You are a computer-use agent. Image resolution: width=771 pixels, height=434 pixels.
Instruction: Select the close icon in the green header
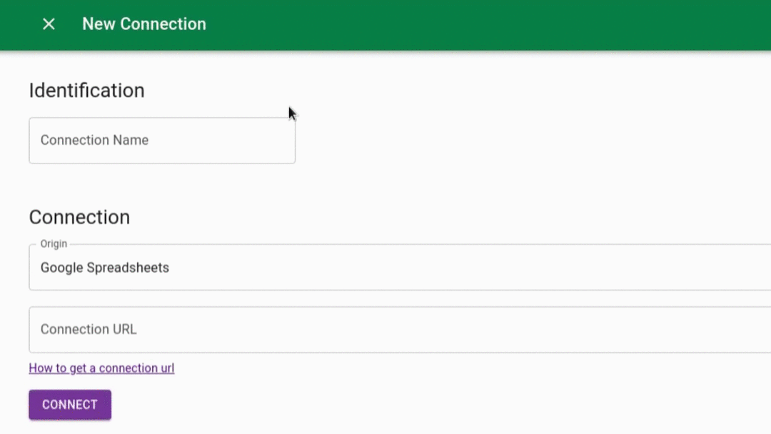48,24
